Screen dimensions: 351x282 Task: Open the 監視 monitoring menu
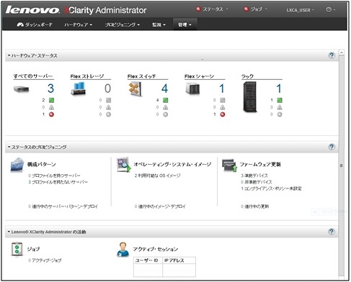tap(159, 24)
